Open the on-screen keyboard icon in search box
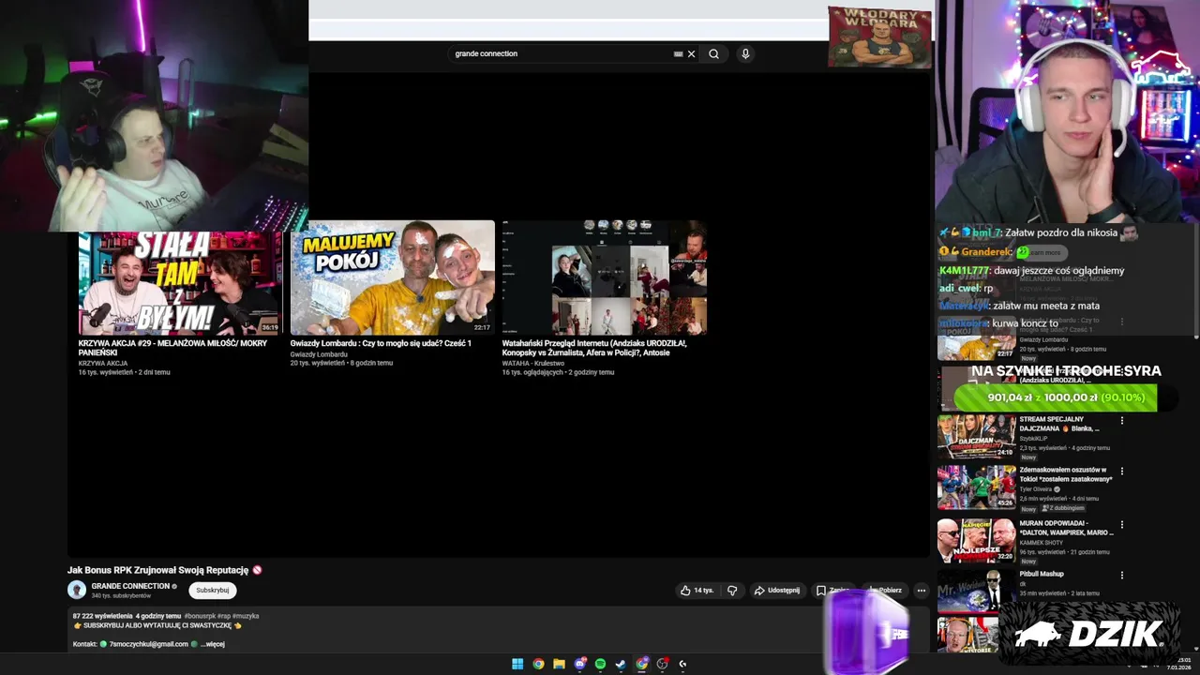Image resolution: width=1200 pixels, height=675 pixels. click(678, 53)
